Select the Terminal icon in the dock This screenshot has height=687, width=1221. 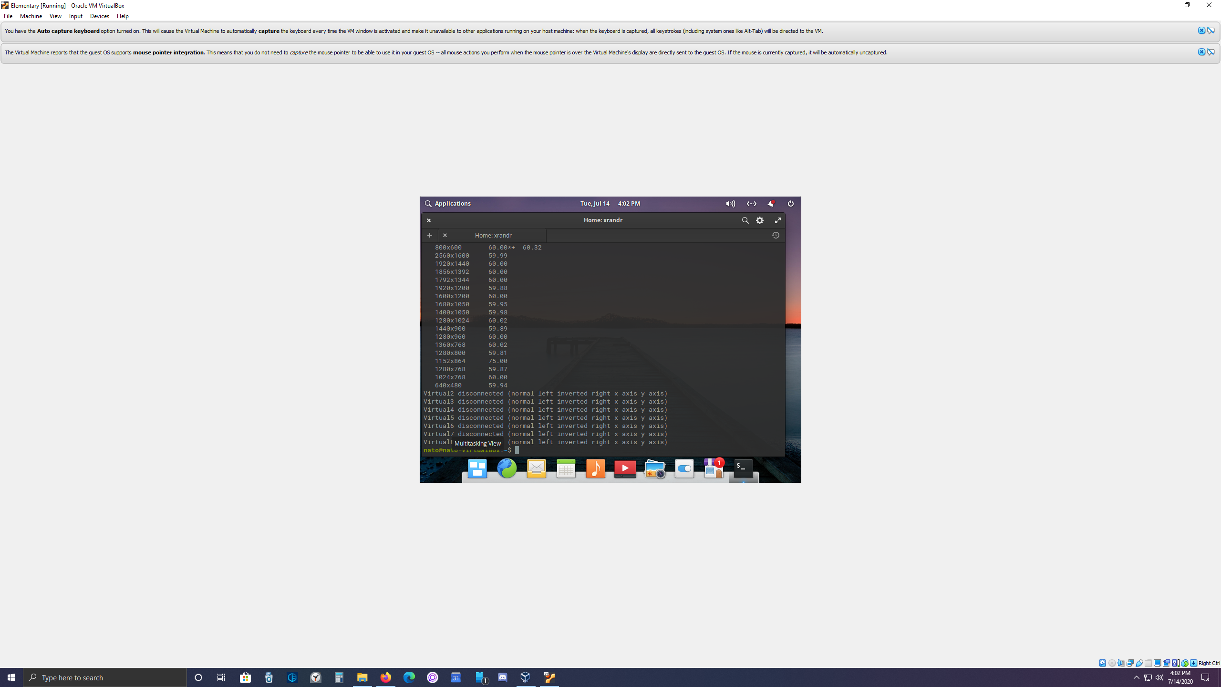[x=743, y=468]
